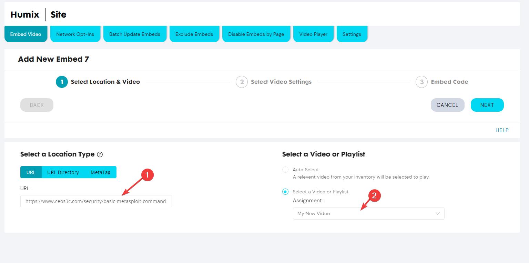Click the Add New Embed 7 heading
Screen dimensions: 529x263
(x=53, y=59)
